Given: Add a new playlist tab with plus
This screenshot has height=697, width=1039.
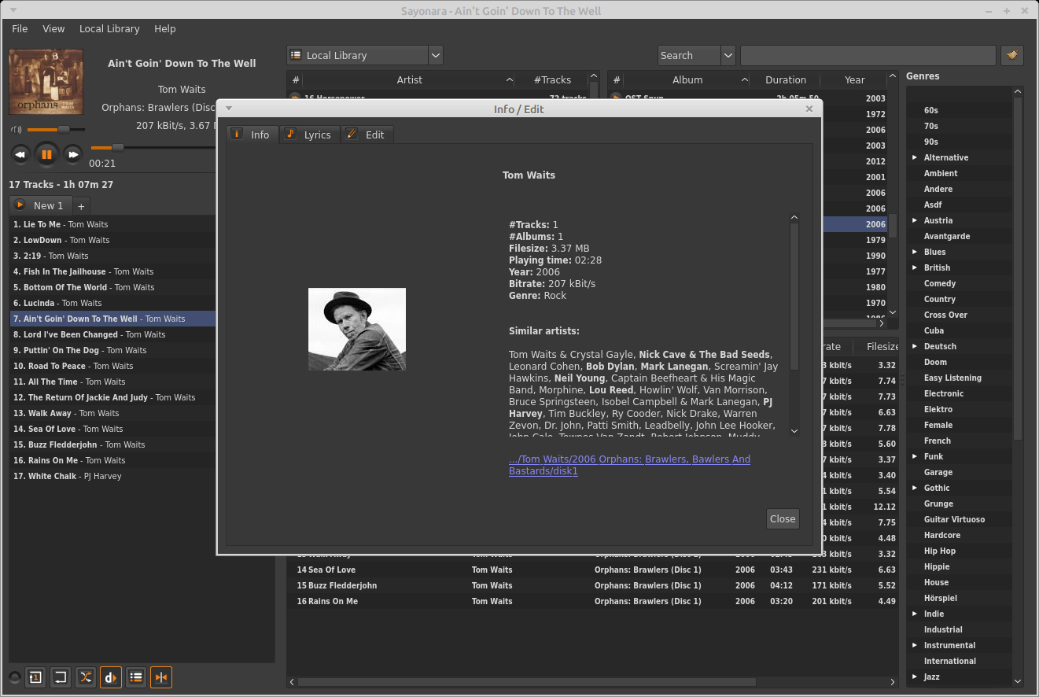Looking at the screenshot, I should tap(81, 206).
